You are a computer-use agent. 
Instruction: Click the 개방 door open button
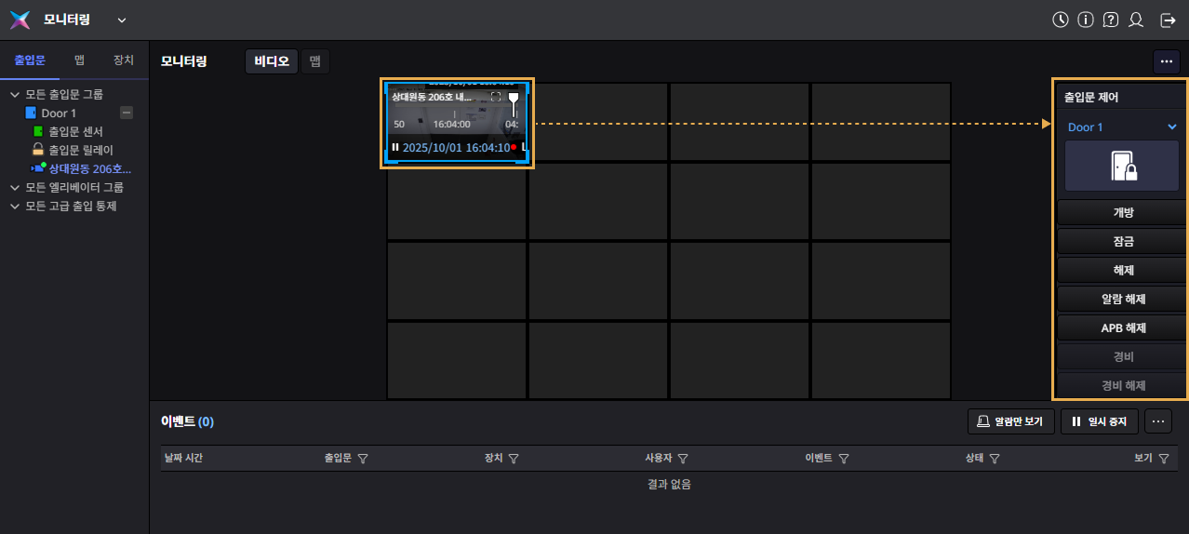pyautogui.click(x=1123, y=212)
